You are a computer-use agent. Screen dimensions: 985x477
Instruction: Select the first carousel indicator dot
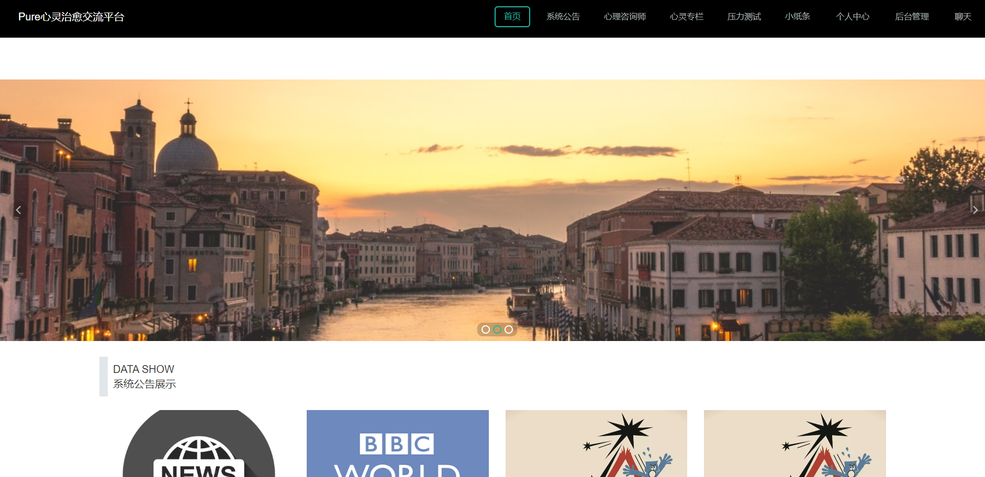(486, 330)
